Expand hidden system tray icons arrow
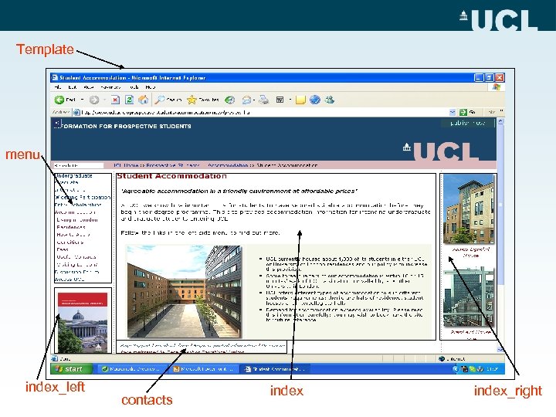This screenshot has width=556, height=417. click(456, 369)
